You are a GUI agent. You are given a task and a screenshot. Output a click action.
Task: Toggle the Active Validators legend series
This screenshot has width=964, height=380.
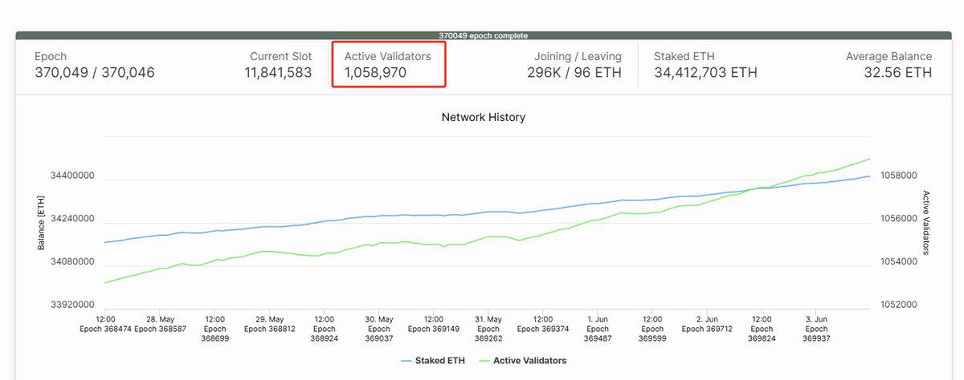529,361
